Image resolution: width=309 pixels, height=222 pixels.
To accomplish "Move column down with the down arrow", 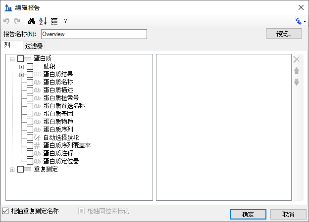I will (x=297, y=82).
